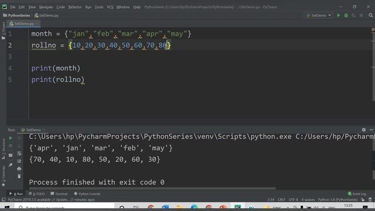Viewport: 375px width, 211px height.
Task: Click the taskbar clock showing 13:25
Action: [x=348, y=206]
